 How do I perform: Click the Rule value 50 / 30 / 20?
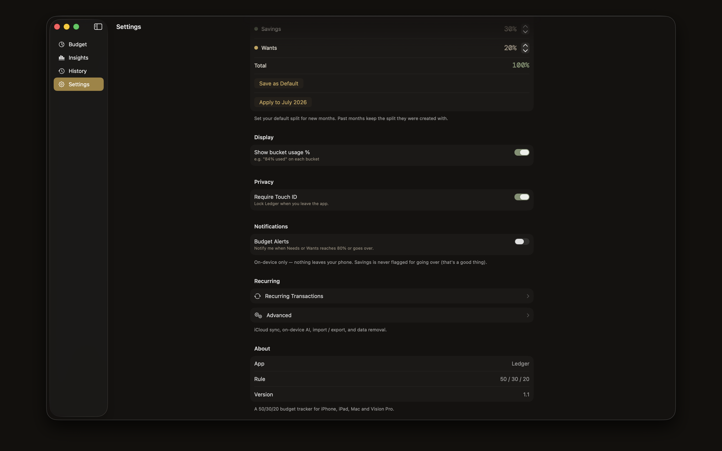514,379
